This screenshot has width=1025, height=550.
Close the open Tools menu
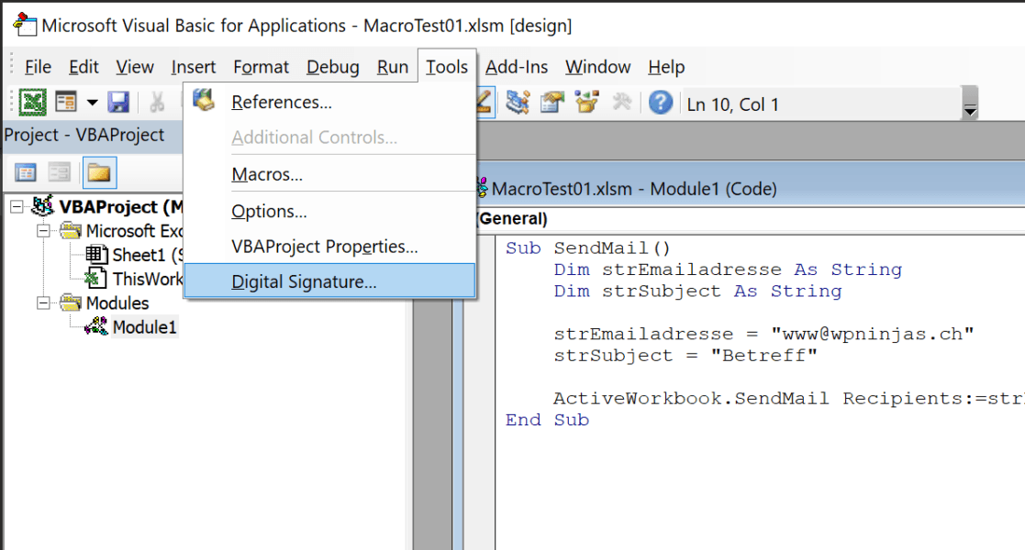click(447, 67)
